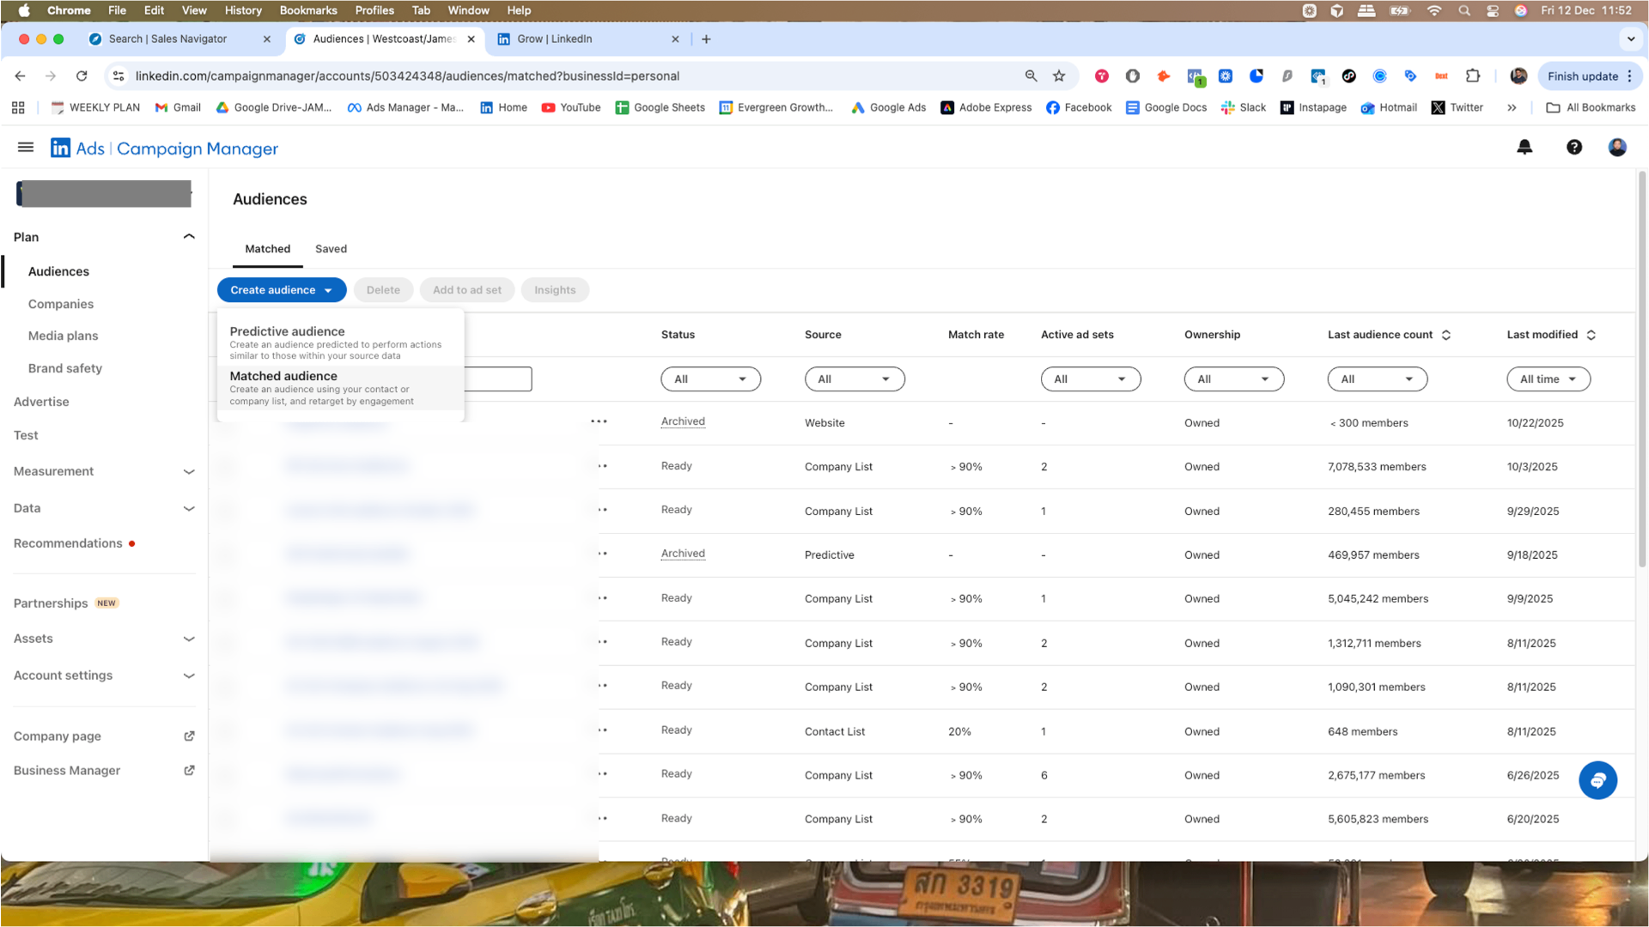The height and width of the screenshot is (927, 1649).
Task: Click the browser address bar URL
Action: [x=407, y=76]
